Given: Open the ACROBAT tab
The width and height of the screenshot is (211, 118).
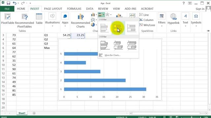Looking at the screenshot, I should (x=147, y=9).
